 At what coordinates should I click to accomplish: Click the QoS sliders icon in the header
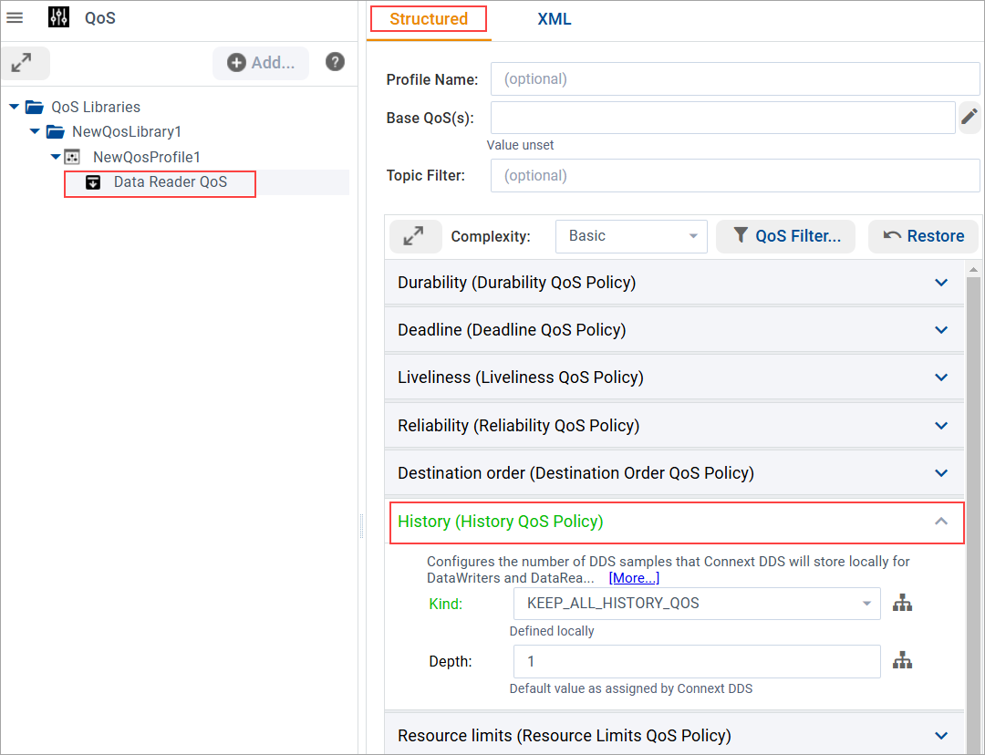pyautogui.click(x=58, y=16)
